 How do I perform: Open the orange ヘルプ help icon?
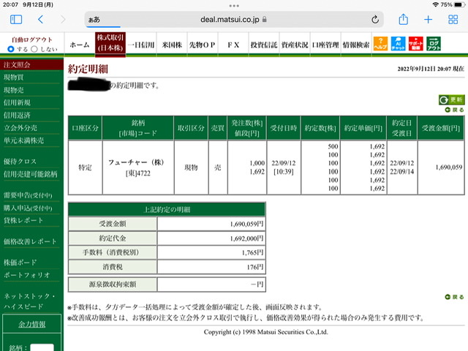pyautogui.click(x=380, y=44)
